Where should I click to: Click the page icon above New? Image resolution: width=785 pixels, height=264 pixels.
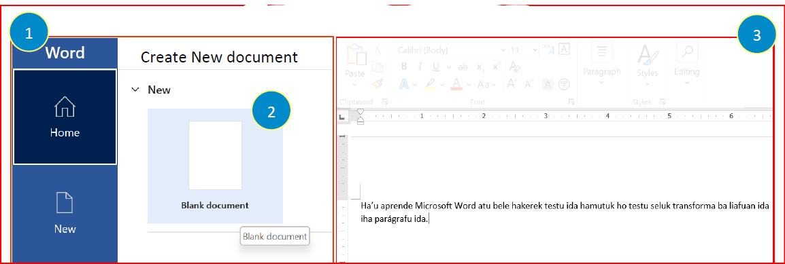click(65, 203)
